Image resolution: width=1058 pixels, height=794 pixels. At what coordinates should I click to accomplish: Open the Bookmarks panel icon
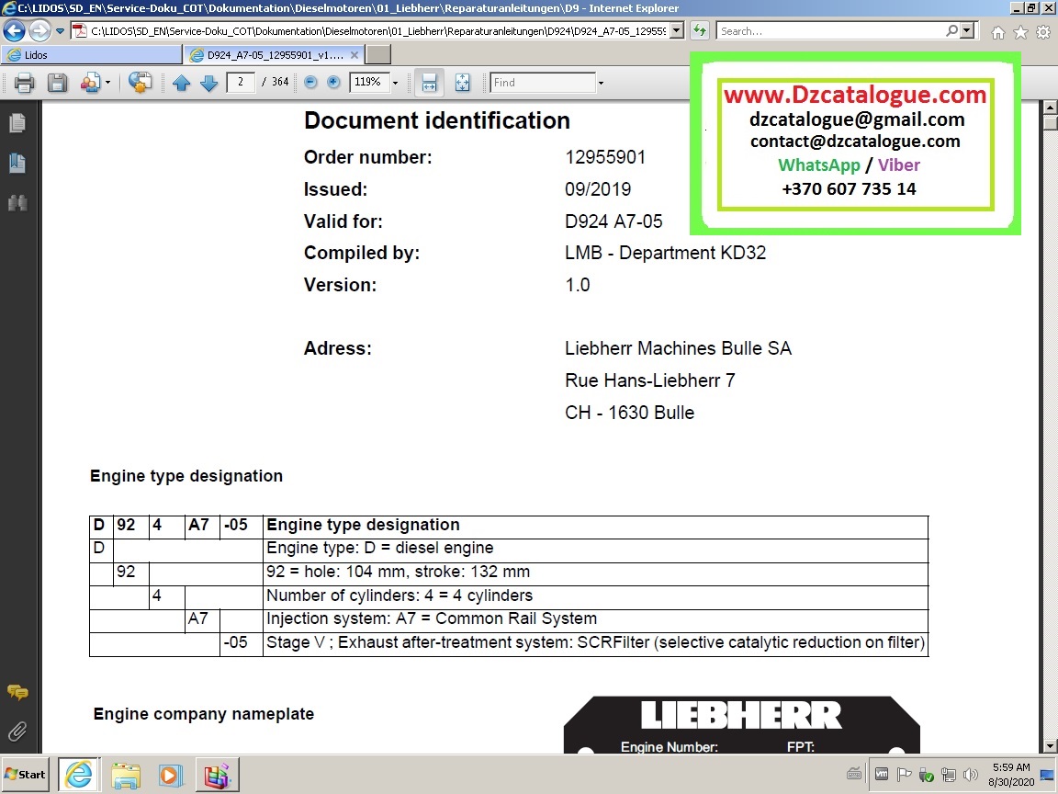[x=17, y=163]
